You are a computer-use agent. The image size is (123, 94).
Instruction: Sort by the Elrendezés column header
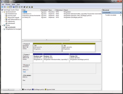(x=44, y=10)
